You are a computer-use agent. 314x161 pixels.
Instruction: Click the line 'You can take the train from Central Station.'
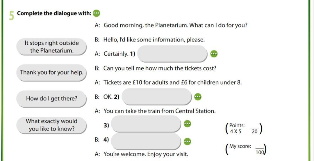pyautogui.click(x=160, y=111)
